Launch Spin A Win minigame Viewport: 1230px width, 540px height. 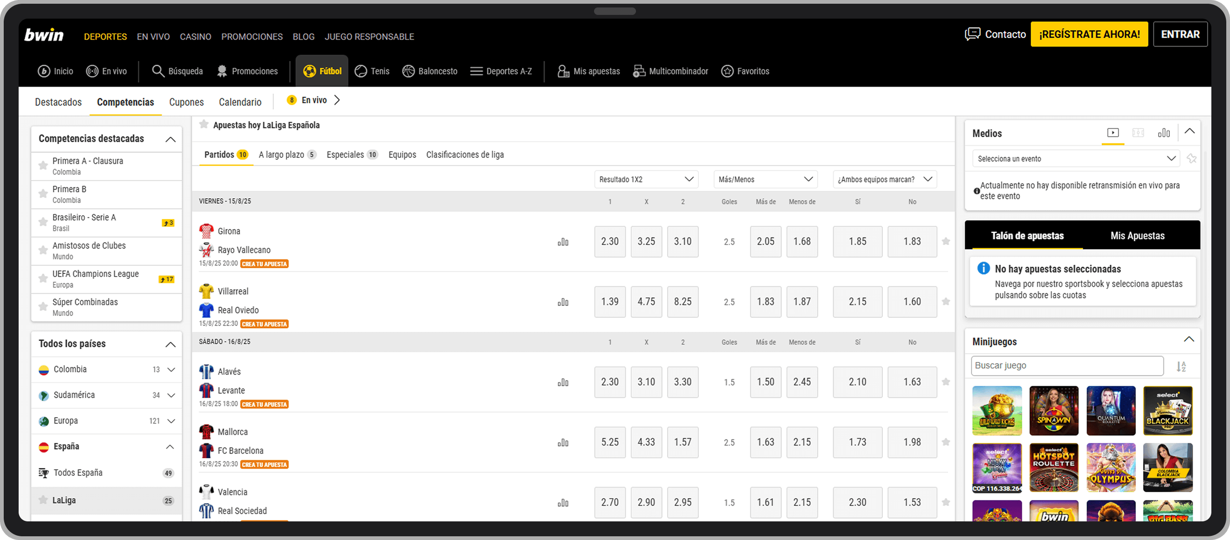click(1054, 411)
